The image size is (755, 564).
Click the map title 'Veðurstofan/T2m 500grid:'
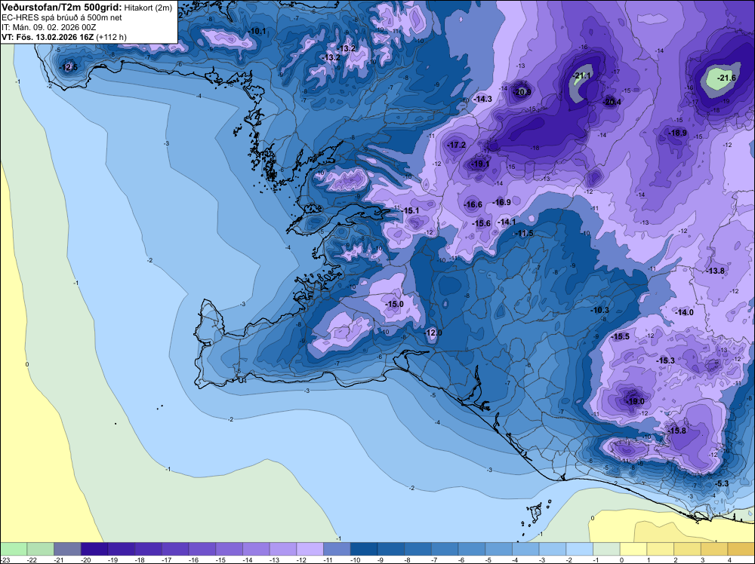click(x=62, y=8)
